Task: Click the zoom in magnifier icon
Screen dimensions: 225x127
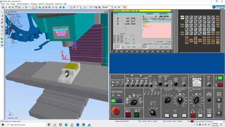Action: 9,7
